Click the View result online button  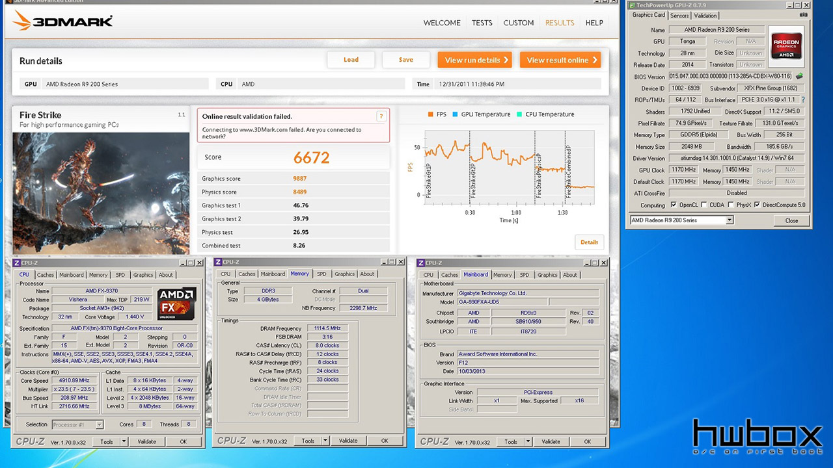560,60
